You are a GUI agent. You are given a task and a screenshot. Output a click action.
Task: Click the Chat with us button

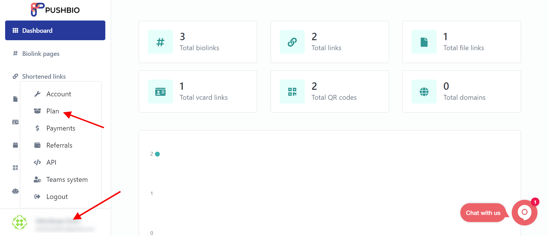[x=483, y=213]
